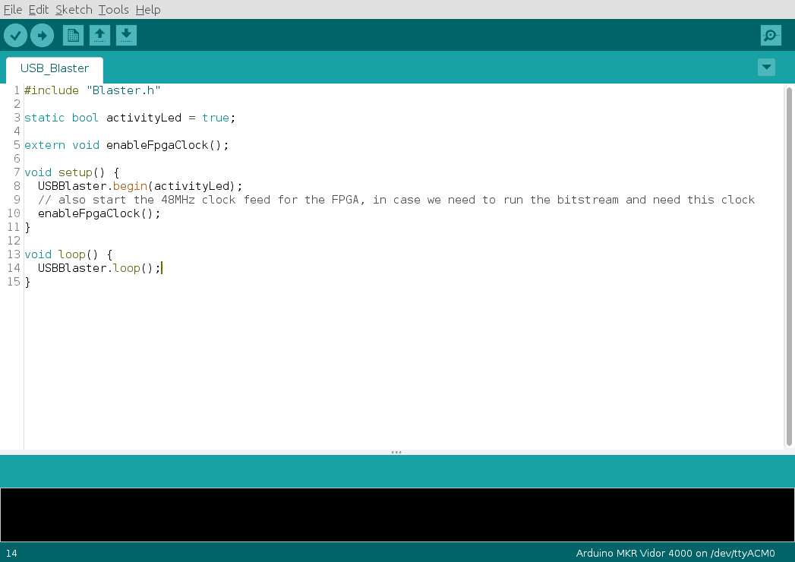Select the USB_Blaster tab

[55, 68]
